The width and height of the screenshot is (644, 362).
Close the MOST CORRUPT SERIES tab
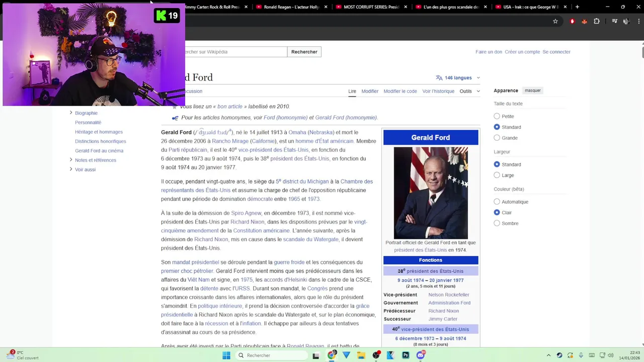(x=406, y=7)
